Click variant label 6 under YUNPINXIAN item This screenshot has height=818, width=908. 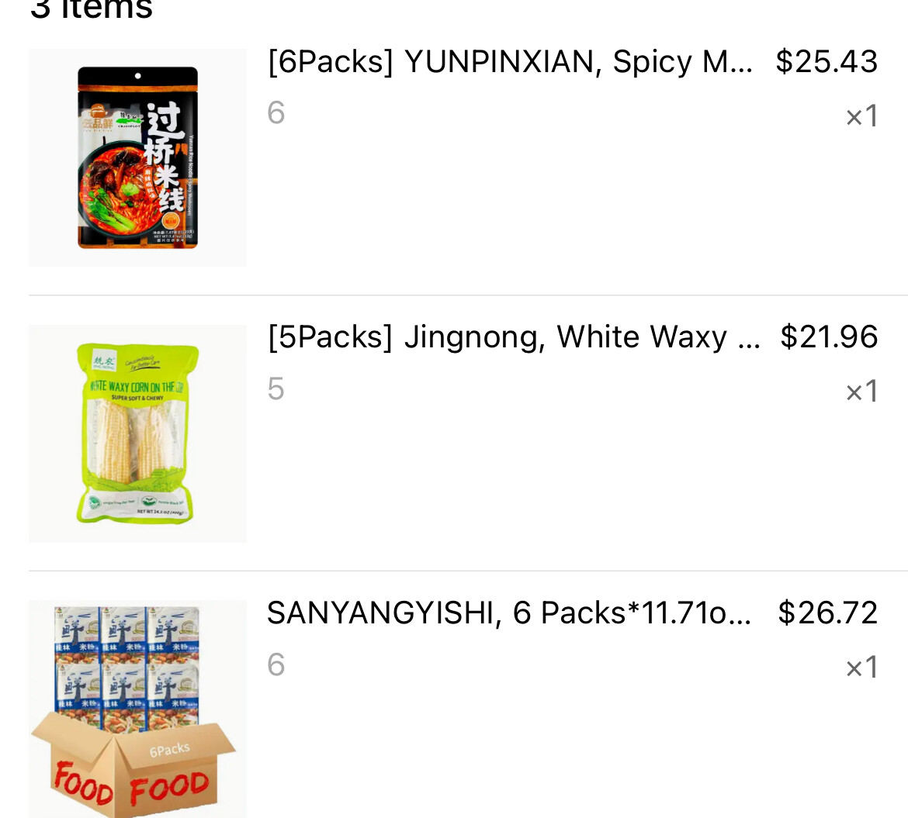tap(276, 112)
